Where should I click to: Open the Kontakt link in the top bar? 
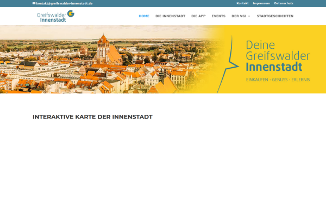pos(242,3)
